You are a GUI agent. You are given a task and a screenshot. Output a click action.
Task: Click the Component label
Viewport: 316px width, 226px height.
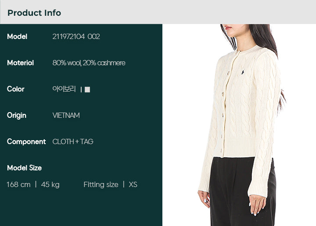click(x=26, y=142)
